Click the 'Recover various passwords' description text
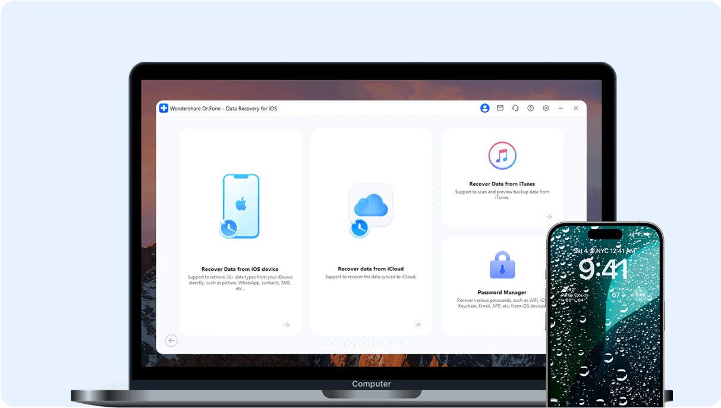Image resolution: width=721 pixels, height=408 pixels. [501, 303]
